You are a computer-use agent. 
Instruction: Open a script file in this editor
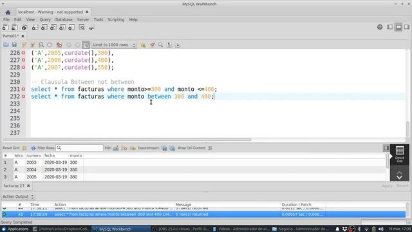point(6,44)
